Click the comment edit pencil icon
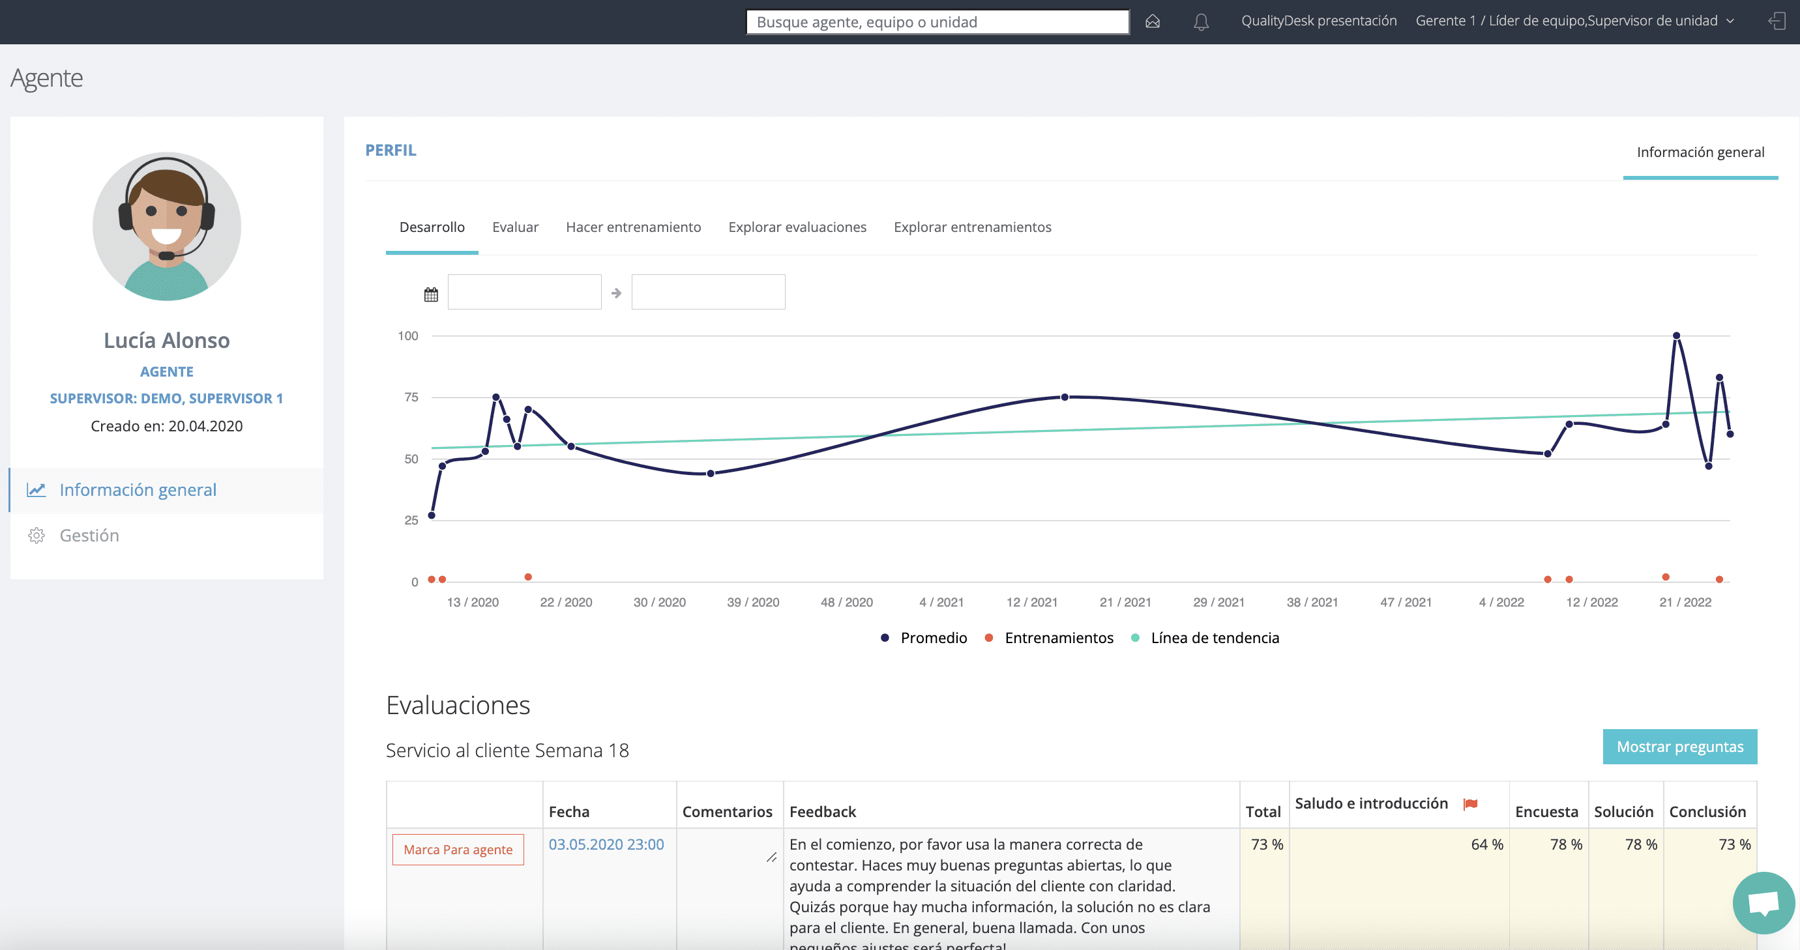This screenshot has width=1800, height=950. tap(771, 857)
